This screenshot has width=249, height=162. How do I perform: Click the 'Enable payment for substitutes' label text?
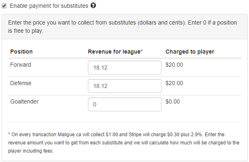tap(49, 6)
